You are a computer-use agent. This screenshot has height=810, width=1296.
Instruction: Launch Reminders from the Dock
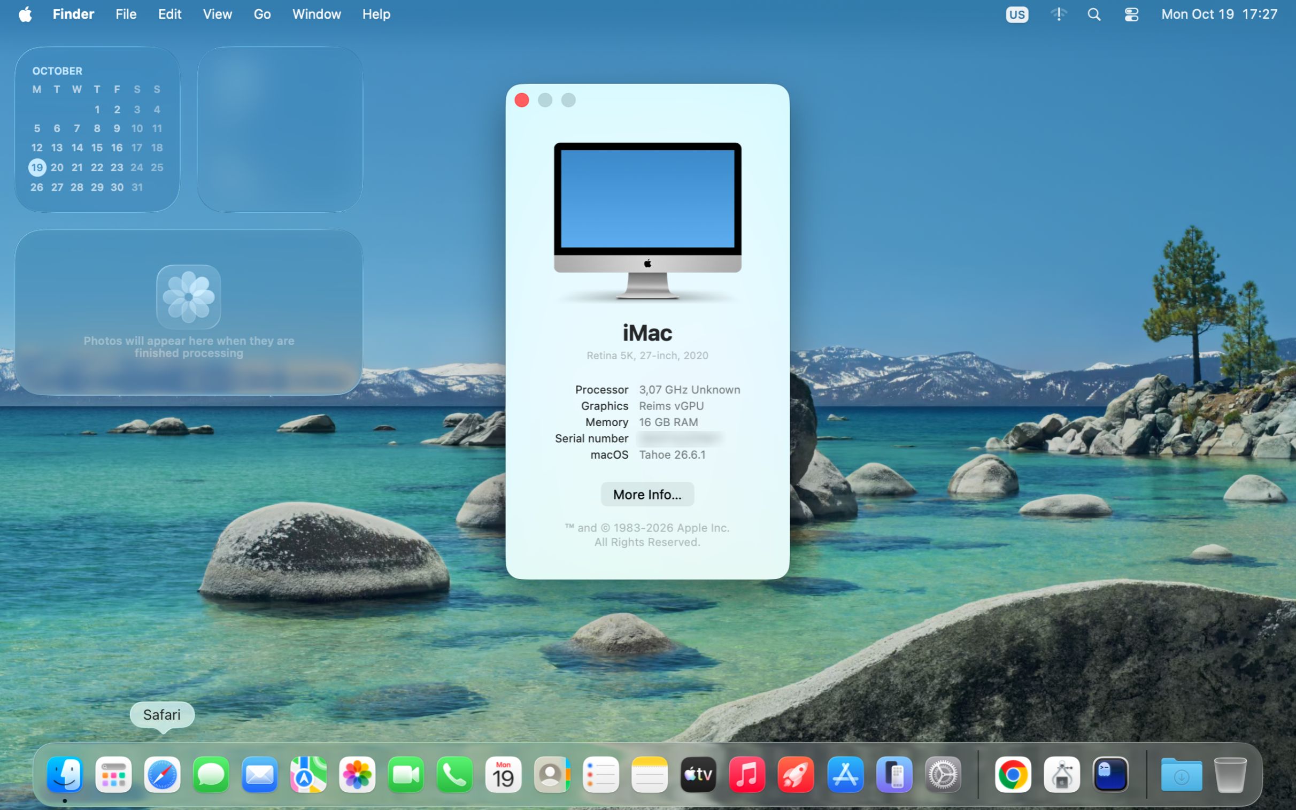[601, 774]
